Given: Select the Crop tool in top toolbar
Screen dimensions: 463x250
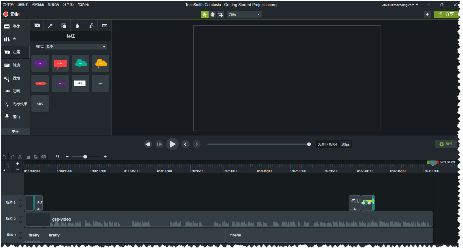Looking at the screenshot, I should [220, 14].
